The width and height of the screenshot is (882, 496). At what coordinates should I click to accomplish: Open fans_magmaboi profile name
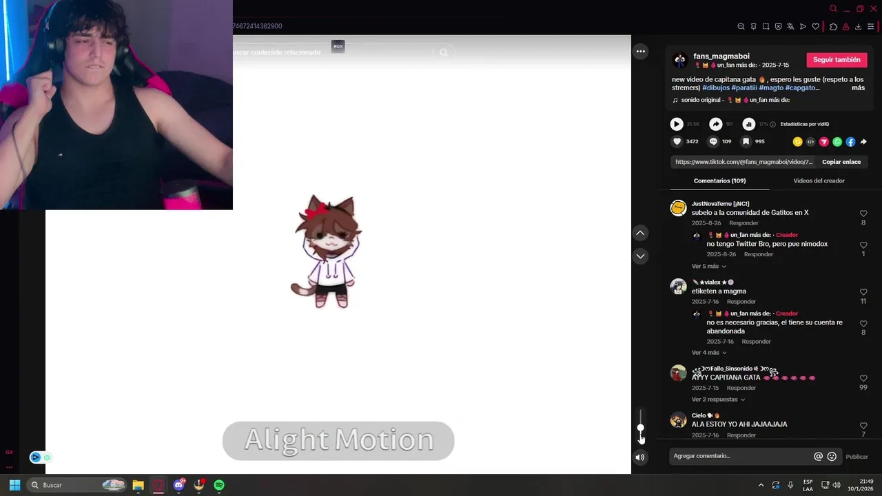coord(721,56)
